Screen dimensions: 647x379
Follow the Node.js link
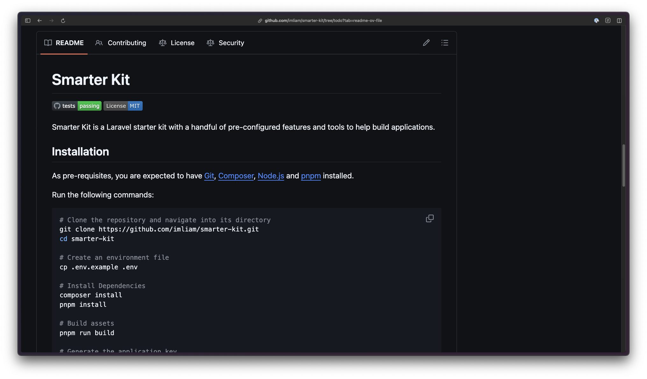pos(271,176)
